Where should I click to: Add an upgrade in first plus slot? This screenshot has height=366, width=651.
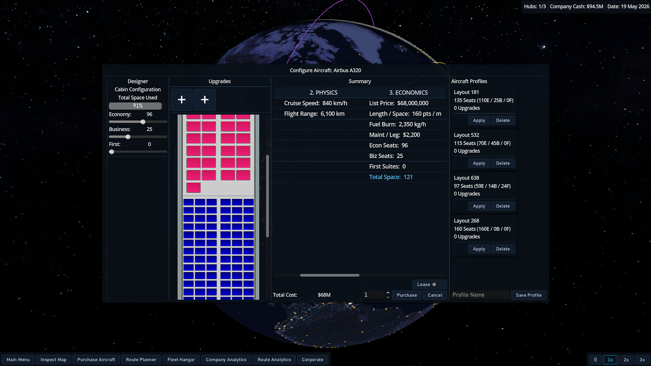(x=182, y=100)
